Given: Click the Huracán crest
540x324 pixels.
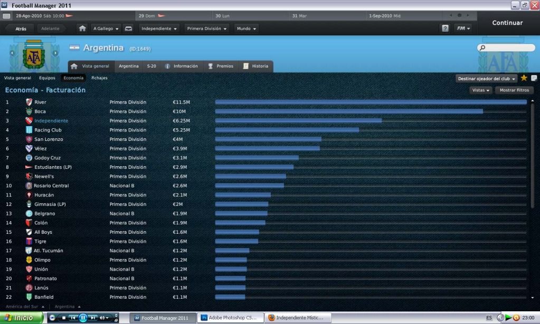Looking at the screenshot, I should point(29,195).
